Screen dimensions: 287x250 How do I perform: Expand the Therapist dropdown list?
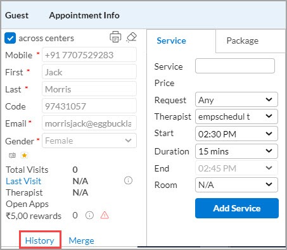tap(236, 116)
